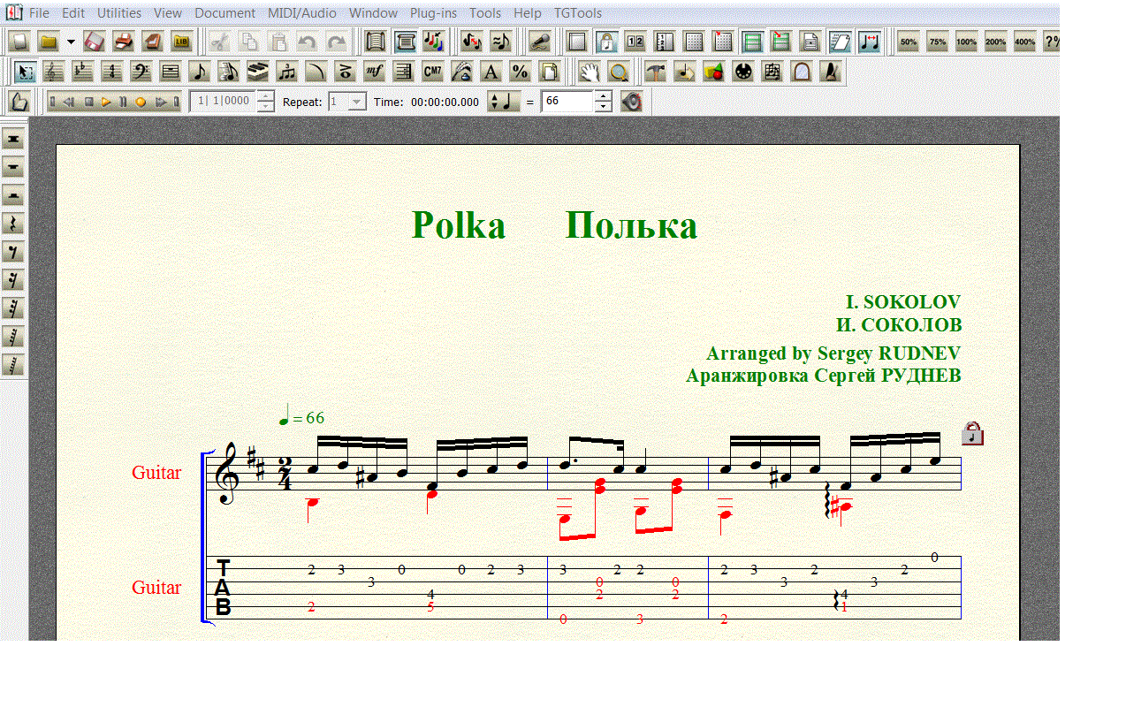Select the Simple Entry eighth note tool
The width and height of the screenshot is (1126, 722).
(199, 72)
